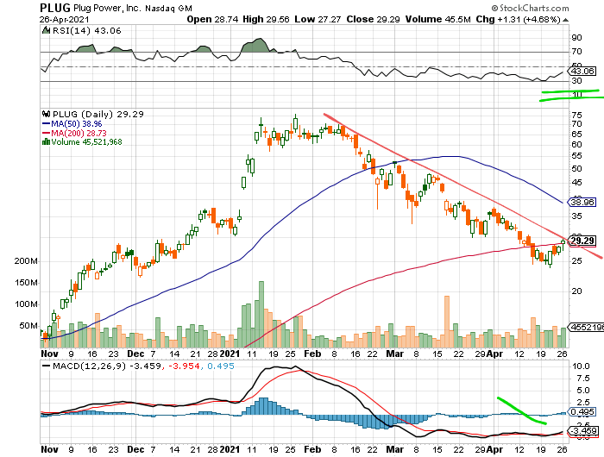
Task: Click the tall orange mid-March volume bar
Action: [447, 322]
